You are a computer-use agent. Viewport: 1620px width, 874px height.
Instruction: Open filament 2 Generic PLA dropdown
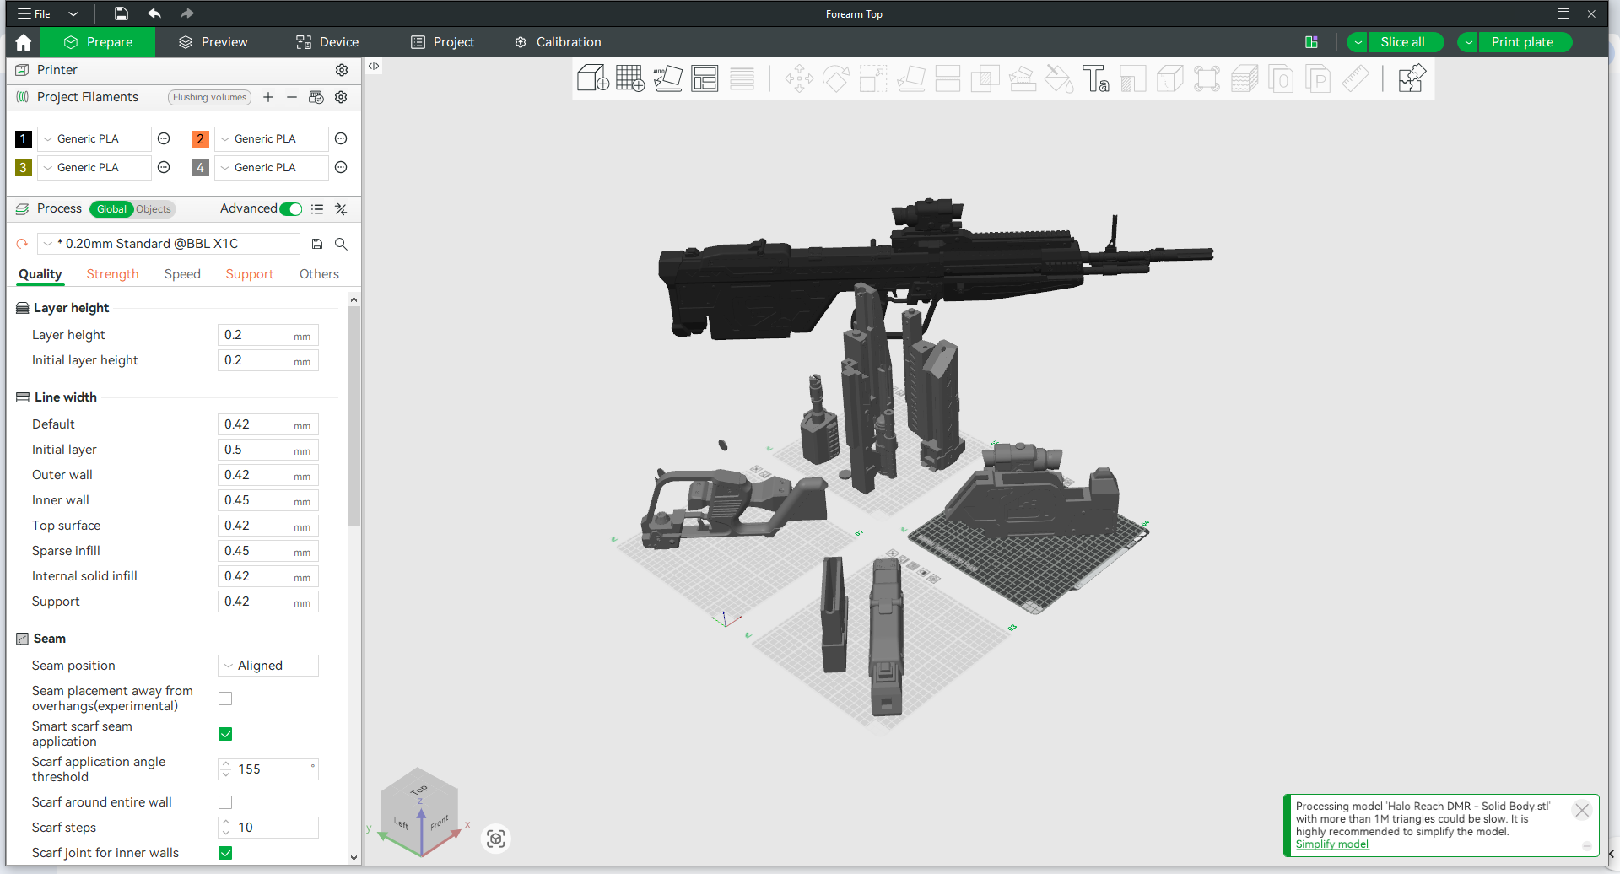[272, 138]
